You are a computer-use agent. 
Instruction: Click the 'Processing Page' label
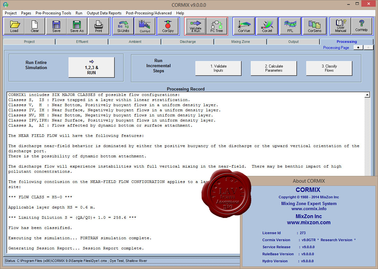(336, 48)
